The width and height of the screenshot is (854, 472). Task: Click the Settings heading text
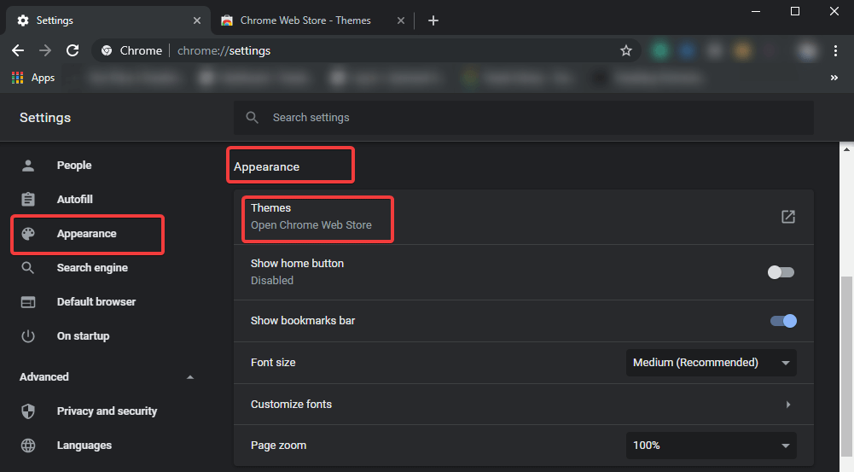(x=45, y=118)
